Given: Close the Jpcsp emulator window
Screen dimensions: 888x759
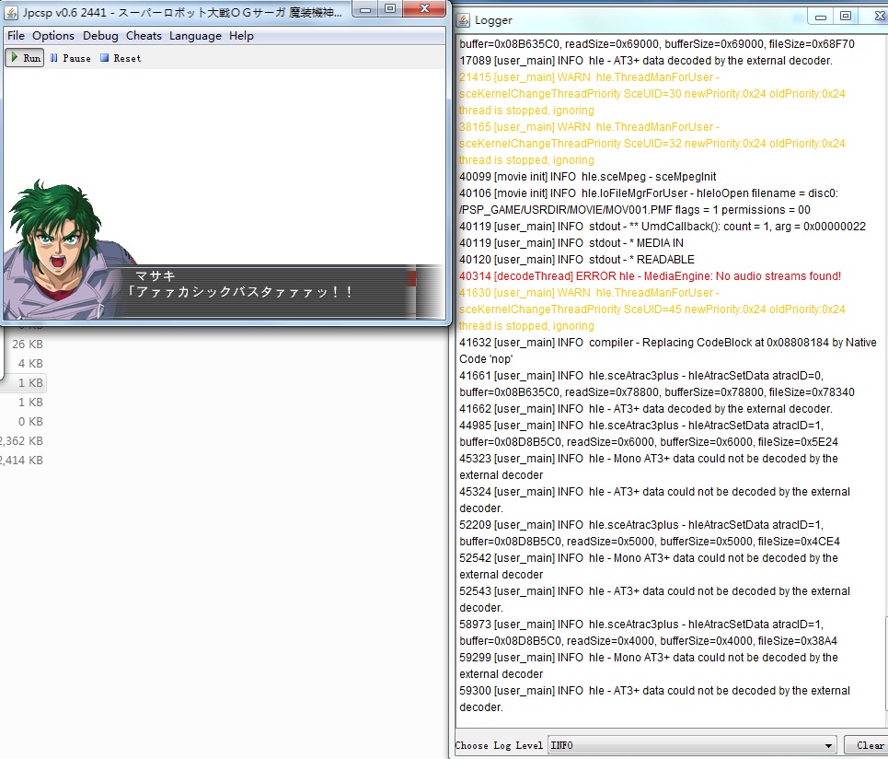Looking at the screenshot, I should click(x=424, y=9).
